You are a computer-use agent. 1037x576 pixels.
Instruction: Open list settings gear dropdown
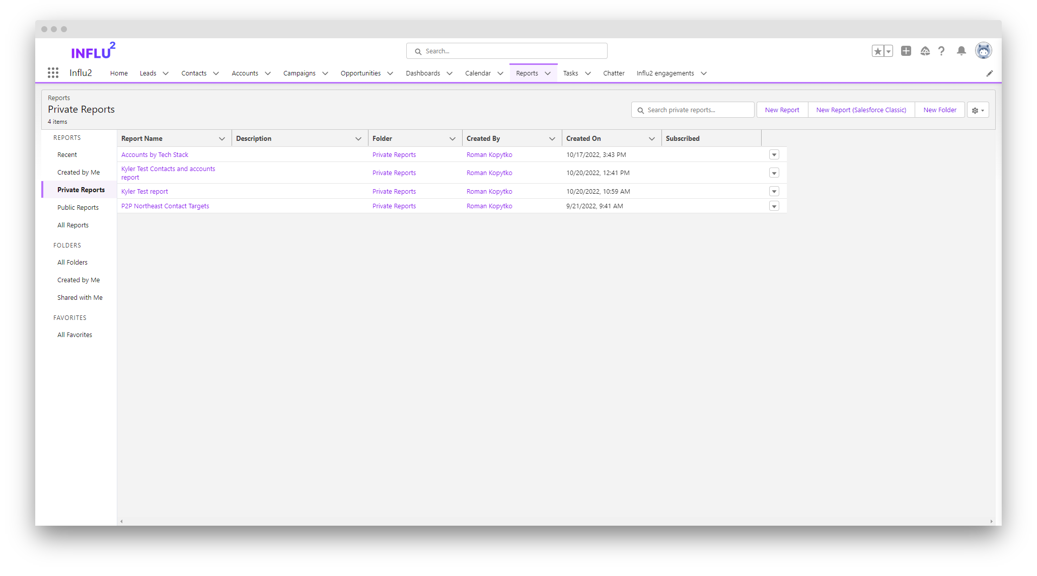[978, 110]
